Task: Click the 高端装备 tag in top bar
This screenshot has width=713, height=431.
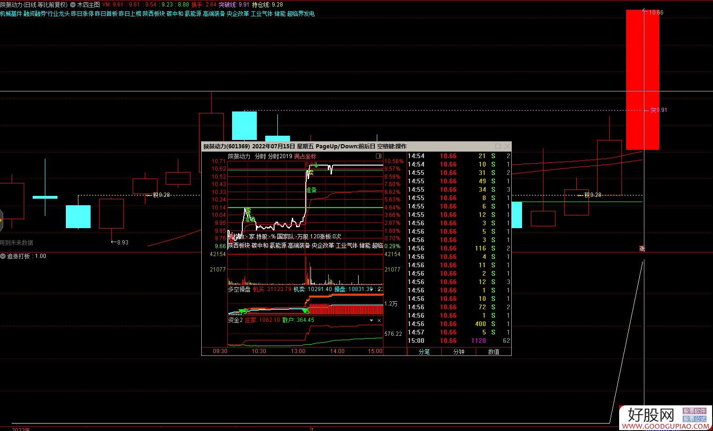Action: coord(214,14)
